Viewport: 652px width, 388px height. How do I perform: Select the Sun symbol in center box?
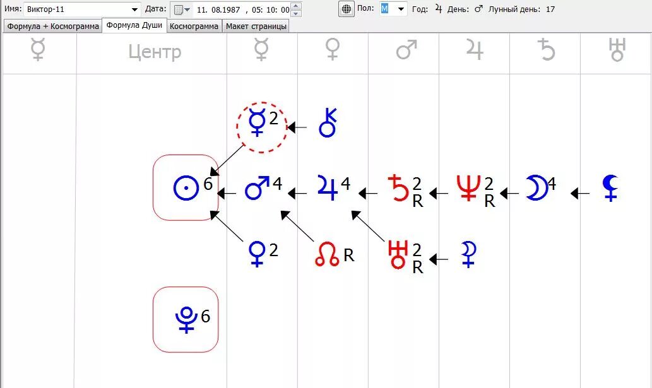point(186,188)
